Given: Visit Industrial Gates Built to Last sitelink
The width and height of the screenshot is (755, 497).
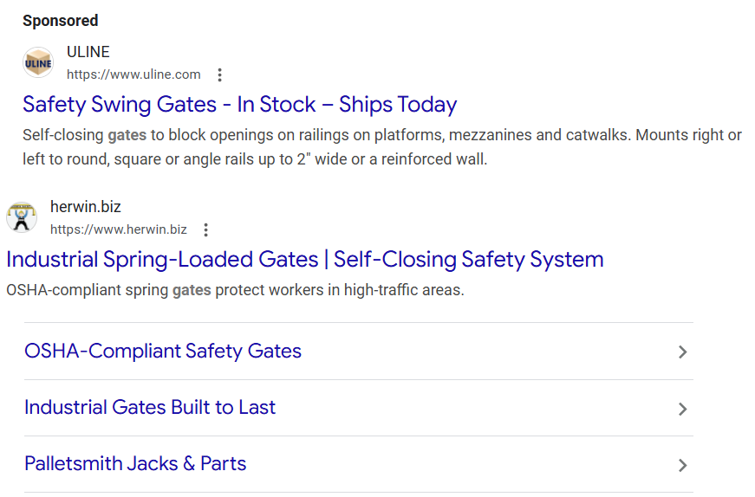Looking at the screenshot, I should [x=150, y=408].
